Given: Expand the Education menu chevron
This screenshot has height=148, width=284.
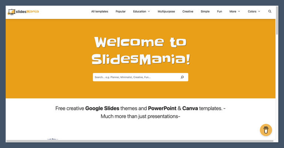Looking at the screenshot, I should tap(149, 11).
